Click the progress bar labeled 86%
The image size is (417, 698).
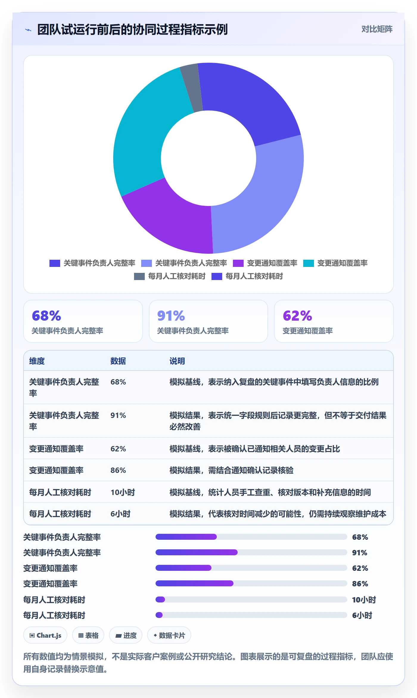[251, 583]
